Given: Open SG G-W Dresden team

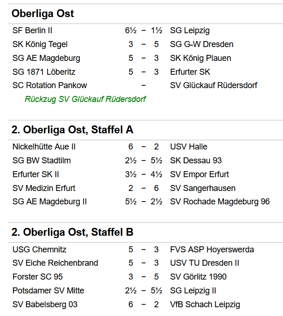Looking at the screenshot, I should (x=202, y=44).
